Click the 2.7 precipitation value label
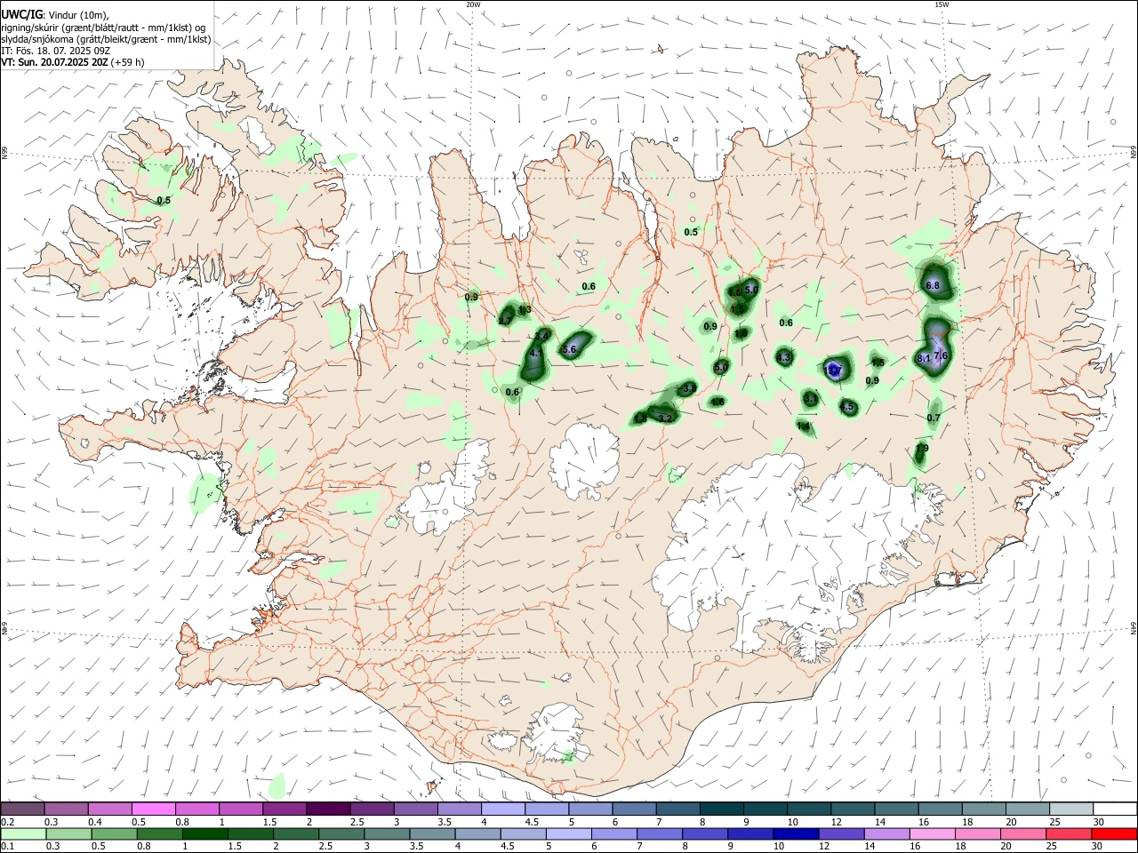This screenshot has width=1138, height=853. click(505, 321)
